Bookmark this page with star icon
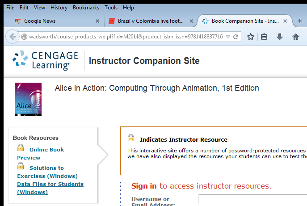This screenshot has height=206, width=307. (x=251, y=37)
